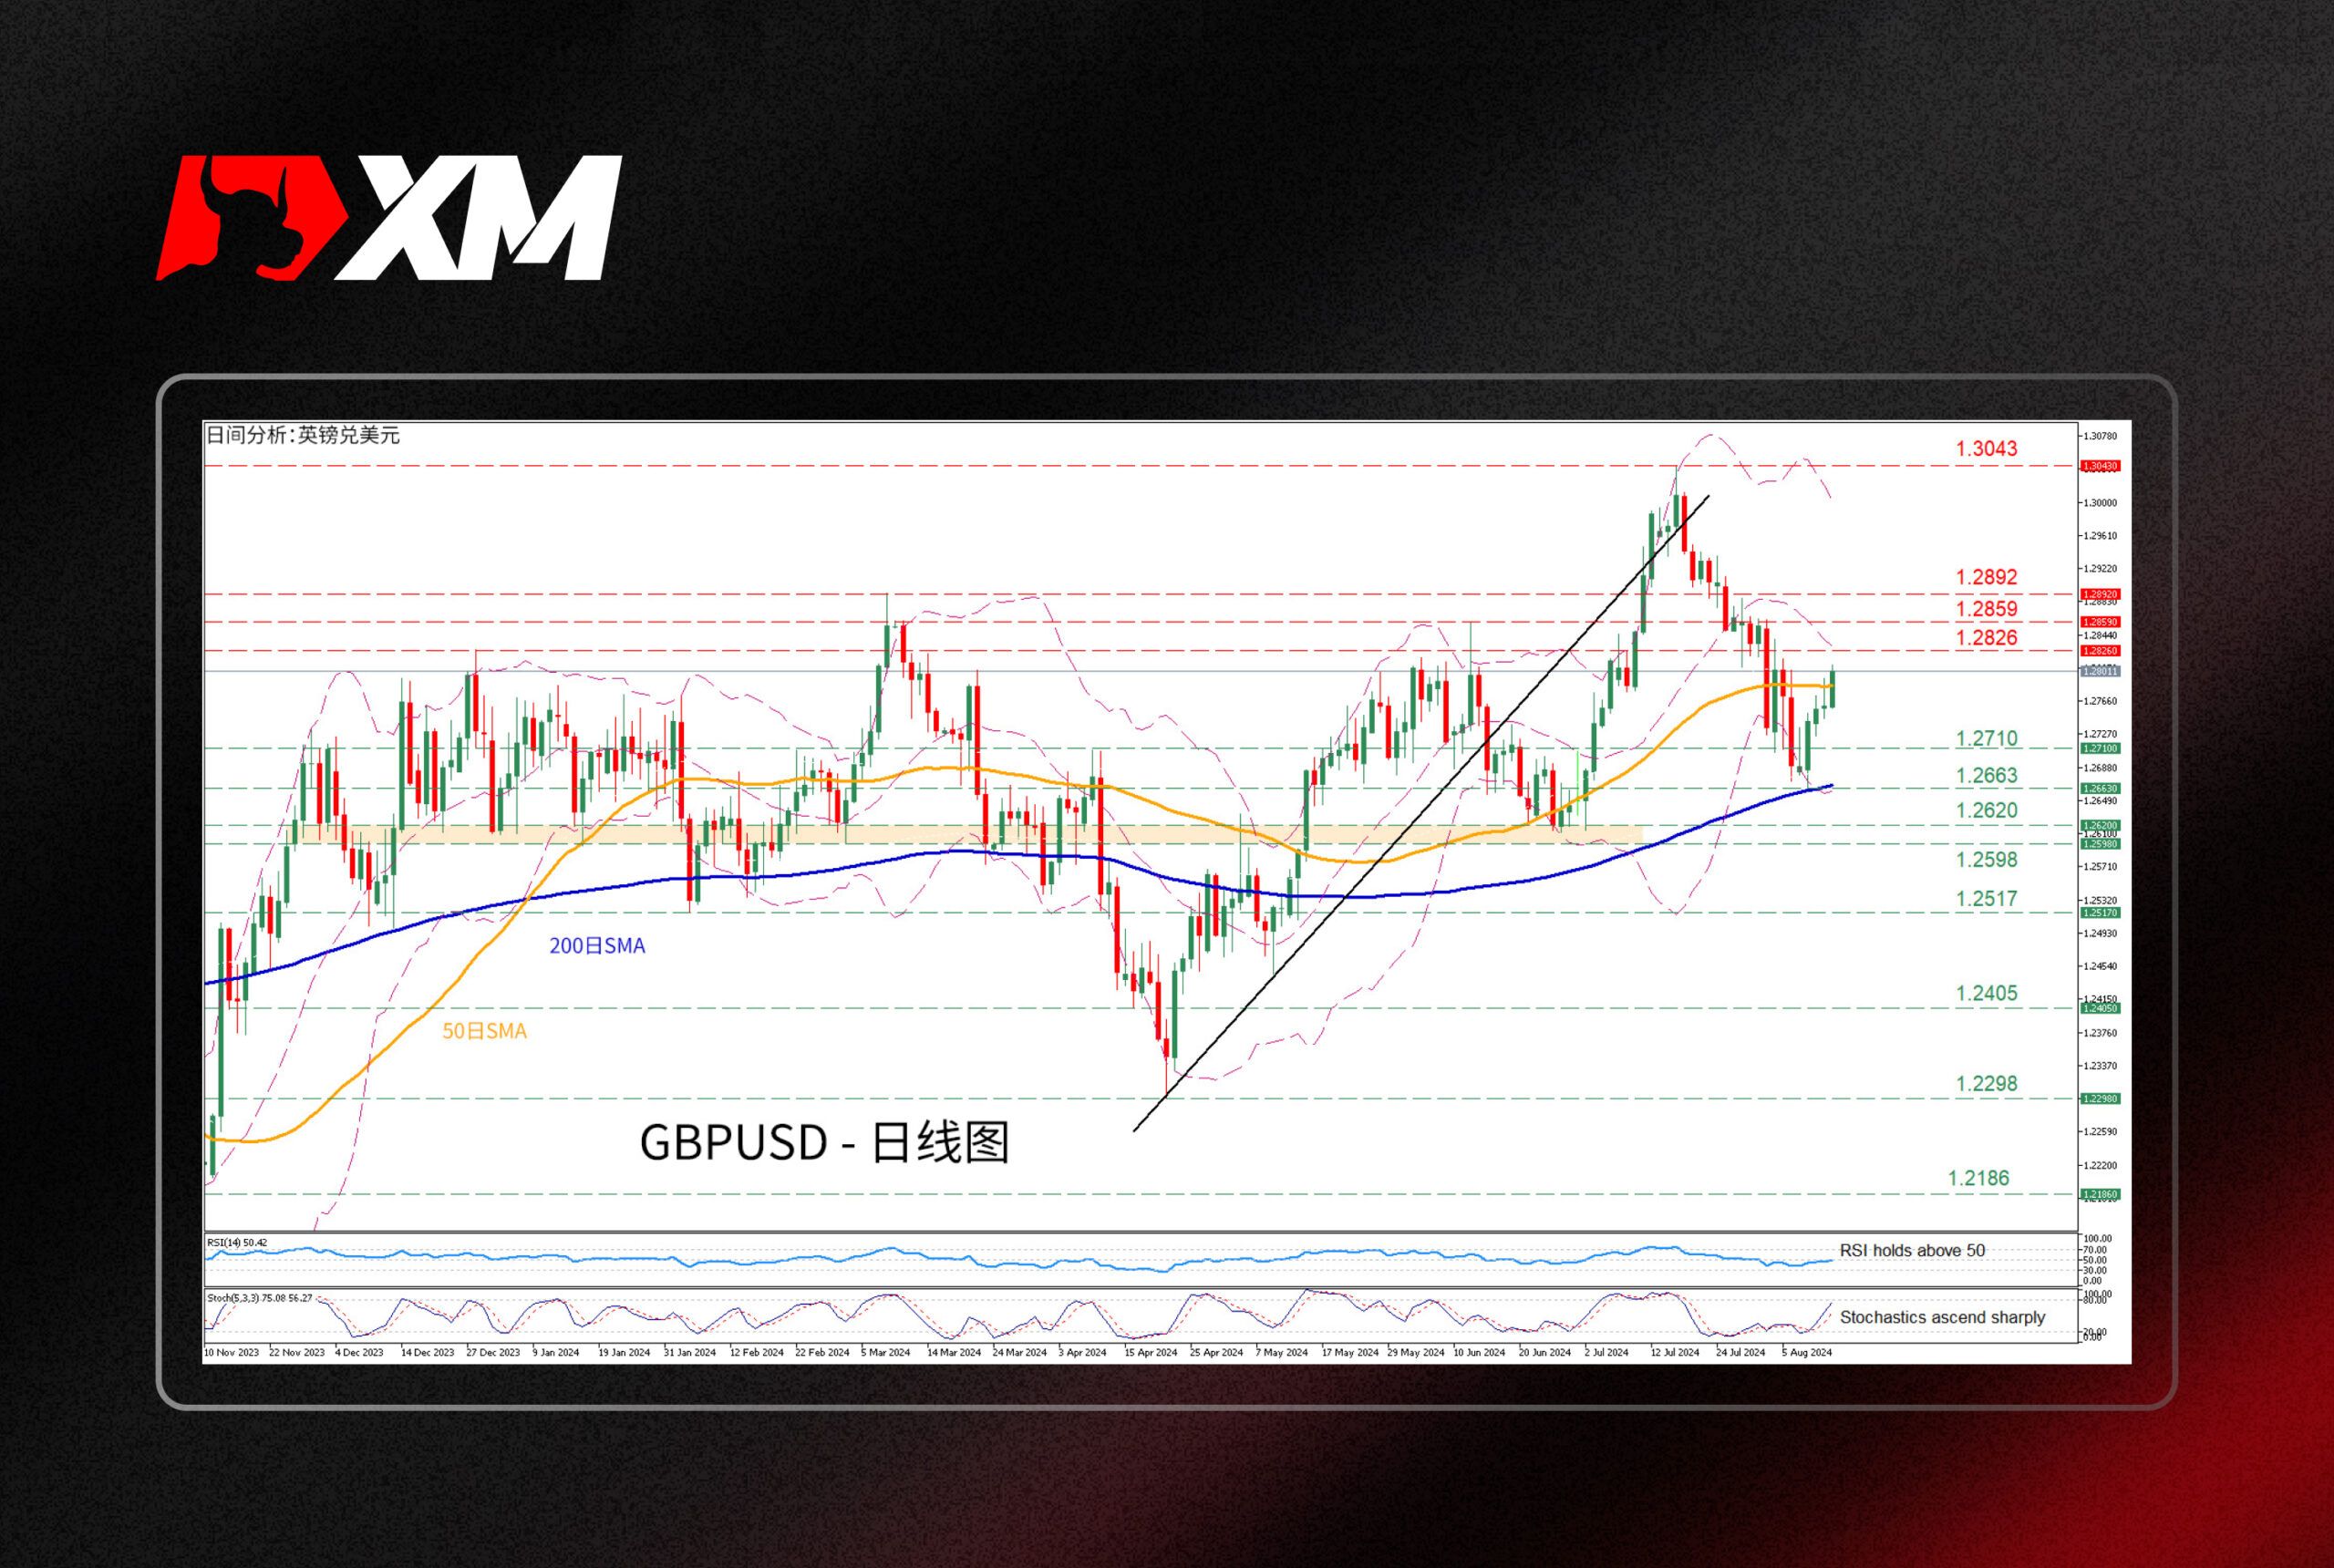Select the 'Stochastics ascend sharply' annotation

(1942, 1317)
